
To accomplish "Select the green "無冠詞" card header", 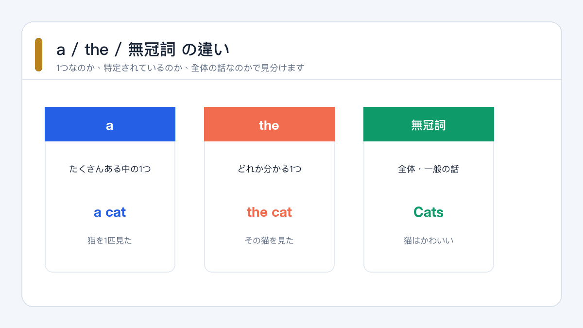I will point(429,124).
